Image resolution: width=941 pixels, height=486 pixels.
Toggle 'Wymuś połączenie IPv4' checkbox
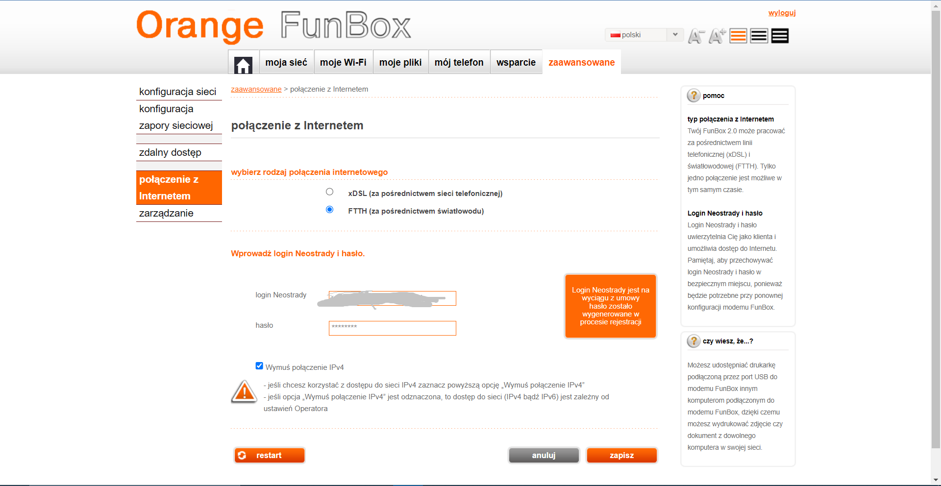[x=259, y=366]
